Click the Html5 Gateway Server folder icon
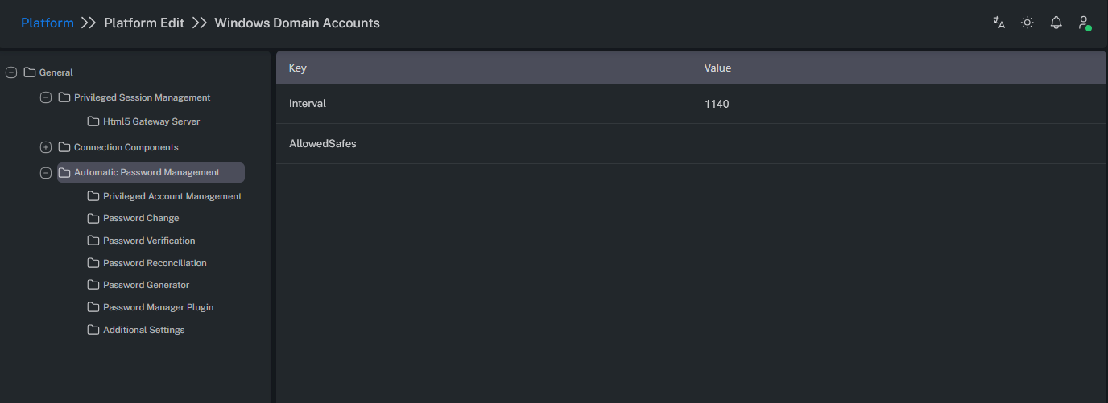The height and width of the screenshot is (403, 1108). coord(93,122)
